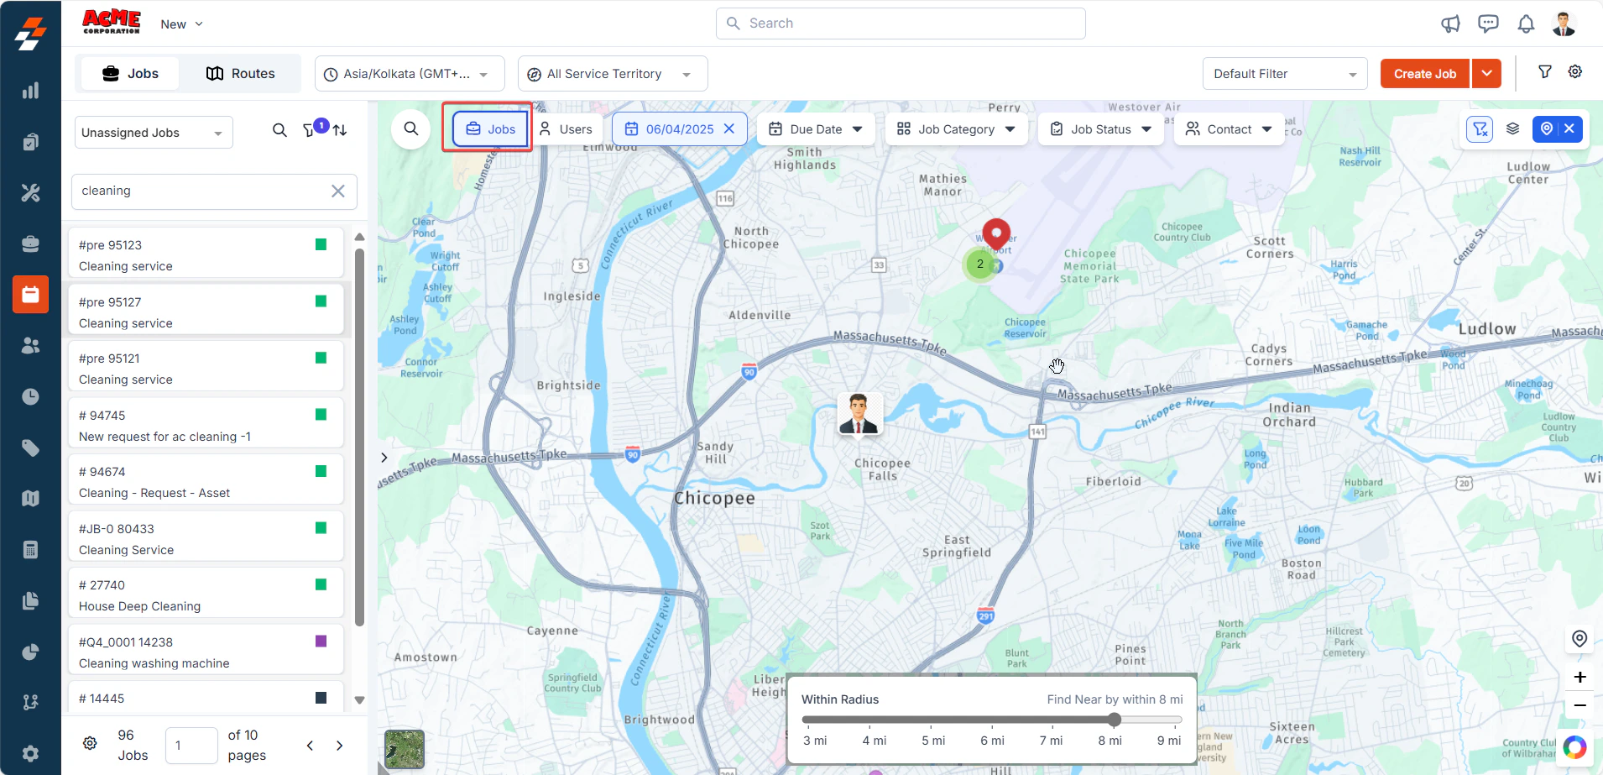This screenshot has height=775, width=1603.
Task: Open job #pre 95123 Cleaning service
Action: click(x=206, y=255)
